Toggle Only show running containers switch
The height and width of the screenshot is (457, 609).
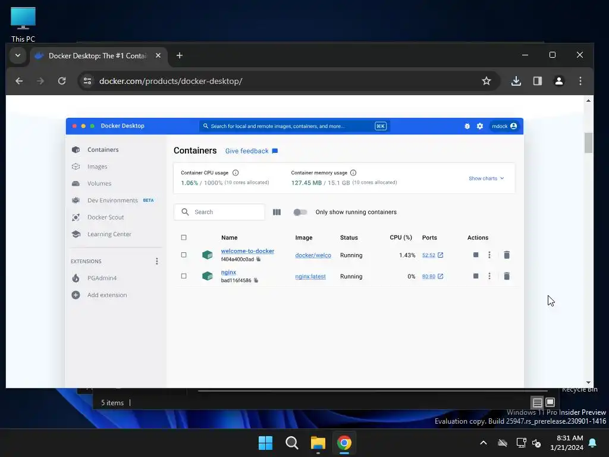point(300,212)
